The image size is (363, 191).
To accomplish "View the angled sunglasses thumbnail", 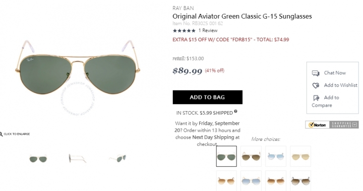I will 118,158.
